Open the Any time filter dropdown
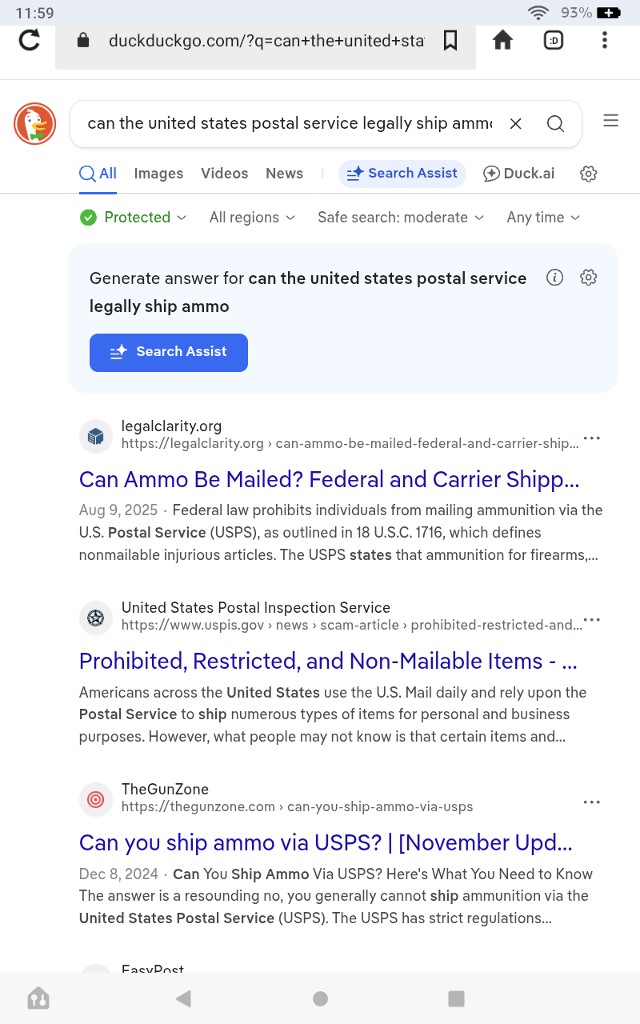The width and height of the screenshot is (640, 1024). click(x=543, y=218)
